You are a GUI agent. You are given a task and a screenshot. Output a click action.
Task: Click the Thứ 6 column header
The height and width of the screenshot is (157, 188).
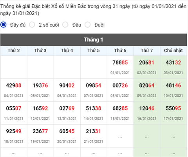(x=120, y=50)
